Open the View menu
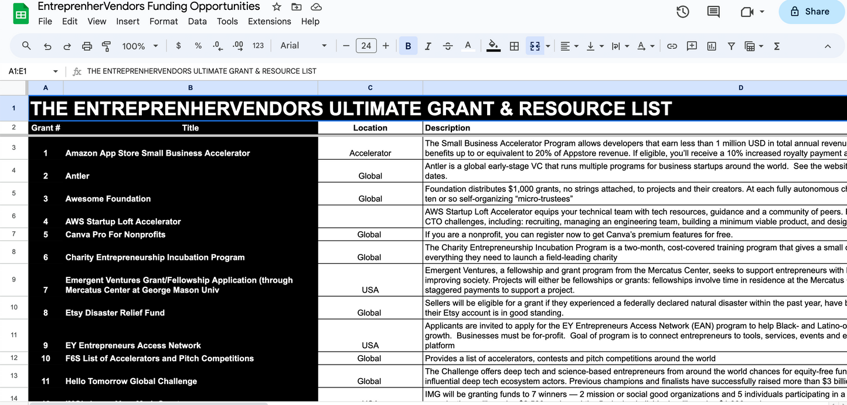The height and width of the screenshot is (405, 847). click(x=97, y=21)
